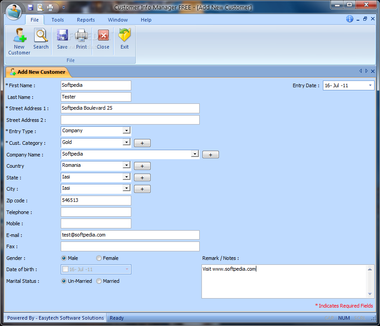The height and width of the screenshot is (326, 380).
Task: Select the Add New Customer document tab
Action: [38, 72]
